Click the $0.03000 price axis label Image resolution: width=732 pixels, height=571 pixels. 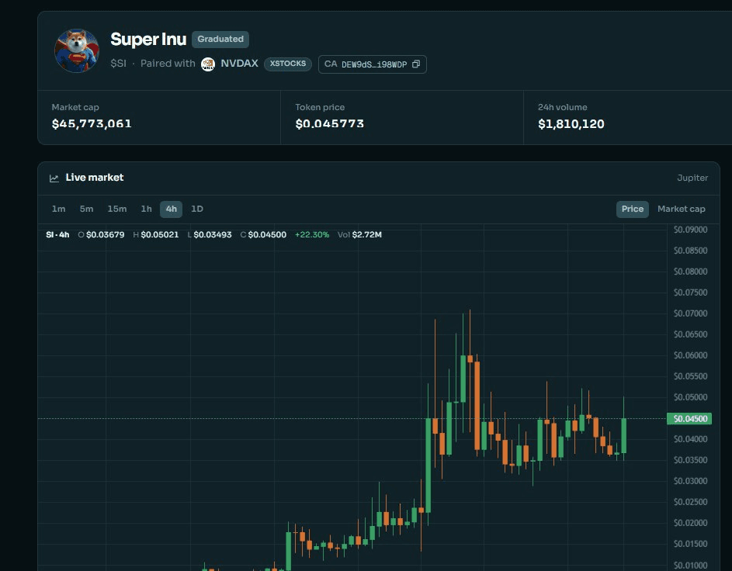690,481
